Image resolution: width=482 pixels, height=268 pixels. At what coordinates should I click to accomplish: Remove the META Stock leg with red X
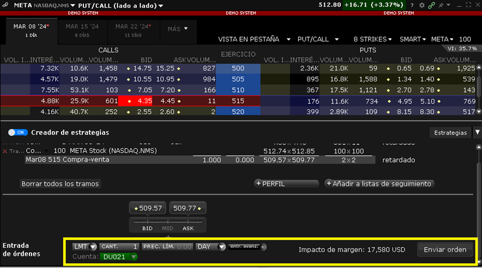pos(5,151)
